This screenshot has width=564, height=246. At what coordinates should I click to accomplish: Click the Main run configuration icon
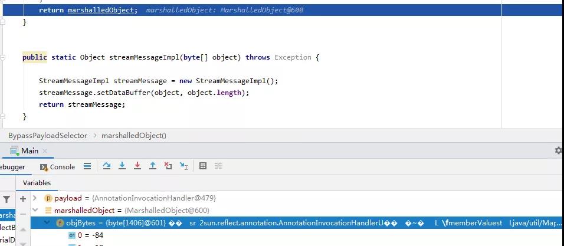pyautogui.click(x=14, y=151)
